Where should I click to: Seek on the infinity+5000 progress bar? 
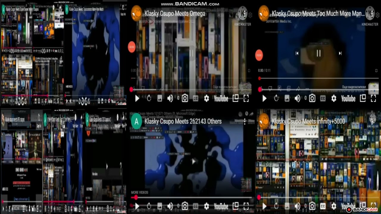click(x=318, y=197)
